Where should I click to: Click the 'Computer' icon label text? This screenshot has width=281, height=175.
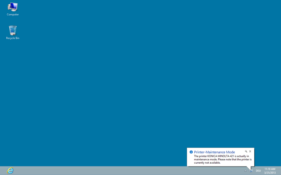pyautogui.click(x=13, y=15)
